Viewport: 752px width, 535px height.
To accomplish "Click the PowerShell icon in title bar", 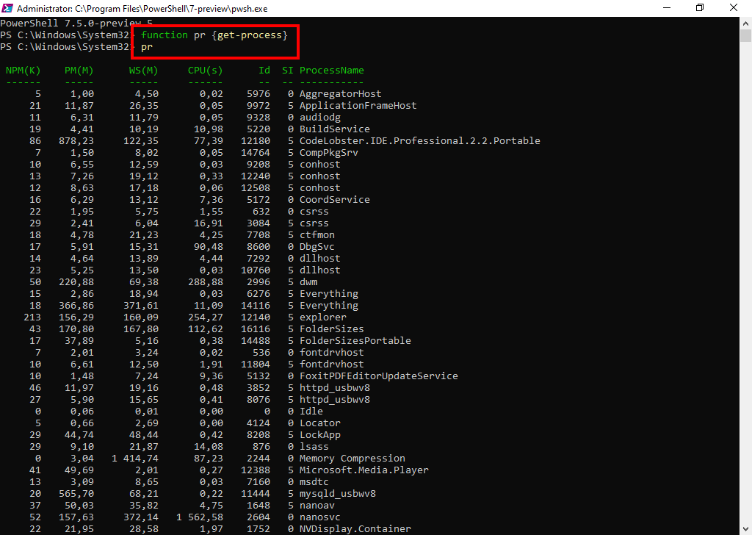I will point(7,8).
